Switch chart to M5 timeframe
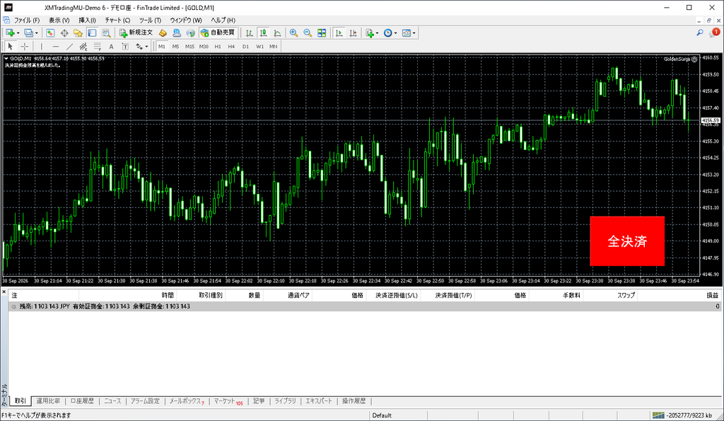This screenshot has width=724, height=421. click(x=175, y=46)
